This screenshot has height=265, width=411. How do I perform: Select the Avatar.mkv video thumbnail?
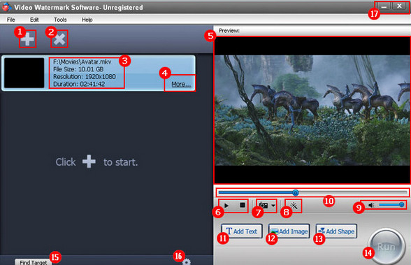point(24,73)
